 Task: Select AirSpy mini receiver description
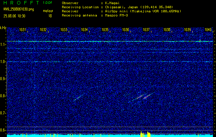coord(143,11)
